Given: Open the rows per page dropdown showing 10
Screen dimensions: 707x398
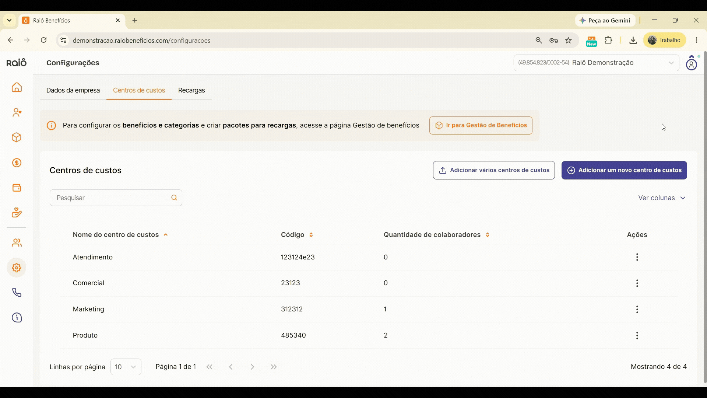Looking at the screenshot, I should click(126, 367).
